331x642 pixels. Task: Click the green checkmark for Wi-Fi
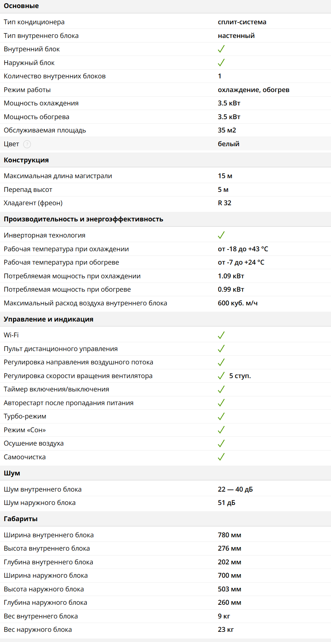click(221, 335)
